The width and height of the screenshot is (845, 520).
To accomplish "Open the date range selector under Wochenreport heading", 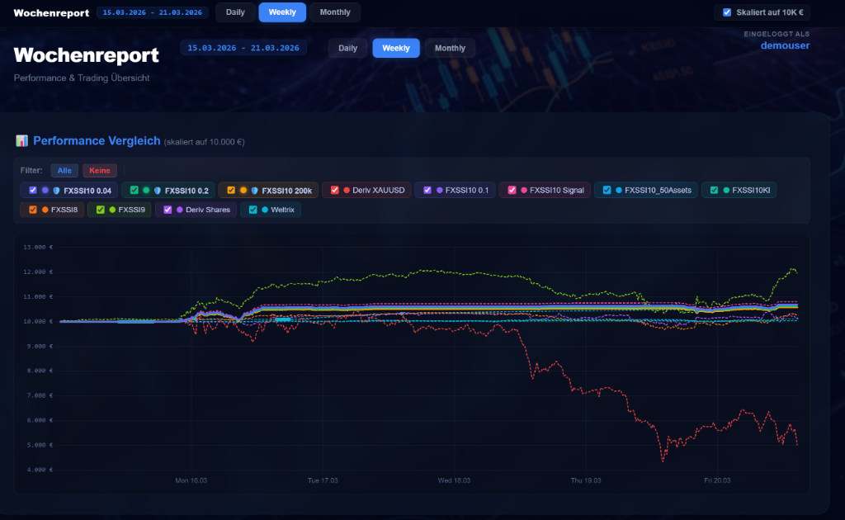I will tap(243, 47).
